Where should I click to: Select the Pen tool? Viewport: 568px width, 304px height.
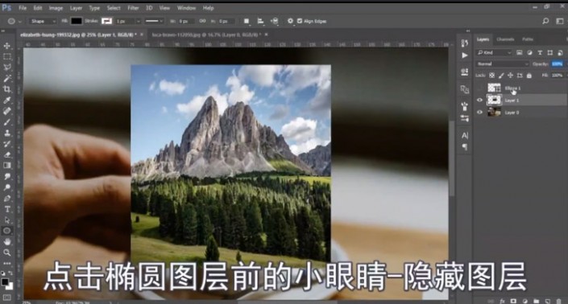click(x=7, y=198)
